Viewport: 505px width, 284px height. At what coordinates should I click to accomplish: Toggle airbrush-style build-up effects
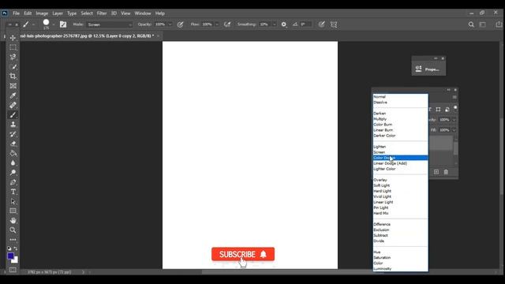point(227,24)
